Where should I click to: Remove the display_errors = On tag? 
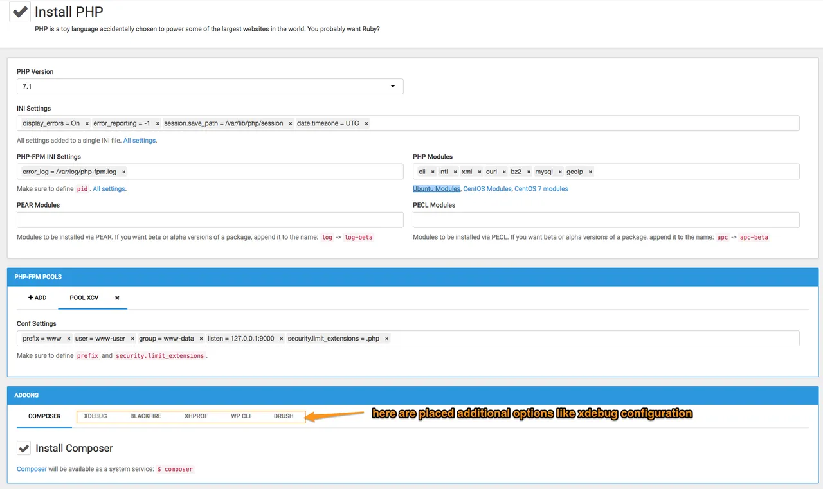tap(87, 123)
